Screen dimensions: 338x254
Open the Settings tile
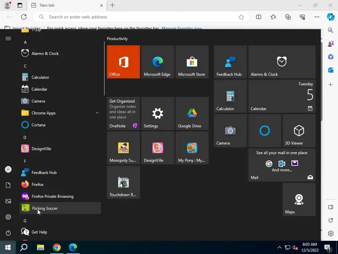click(x=157, y=113)
